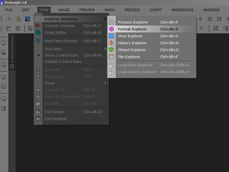Viewport: 229px width, 172px height.
Task: Click the blue View Explorer square icon
Action: [111, 36]
